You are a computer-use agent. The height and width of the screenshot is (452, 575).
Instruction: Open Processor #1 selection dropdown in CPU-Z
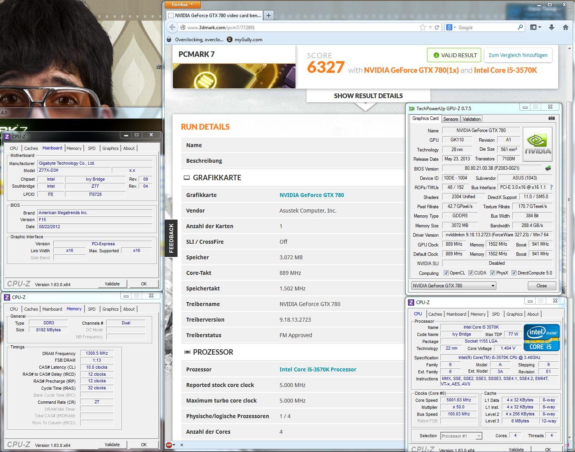click(x=461, y=436)
